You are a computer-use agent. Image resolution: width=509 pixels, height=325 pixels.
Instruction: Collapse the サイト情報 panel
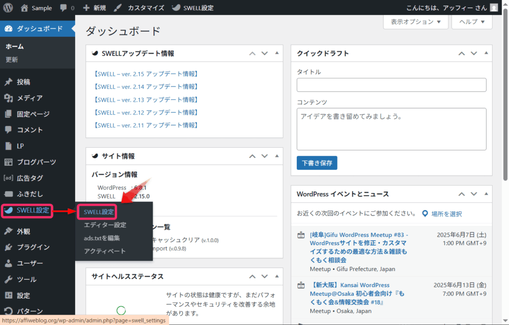coord(277,156)
